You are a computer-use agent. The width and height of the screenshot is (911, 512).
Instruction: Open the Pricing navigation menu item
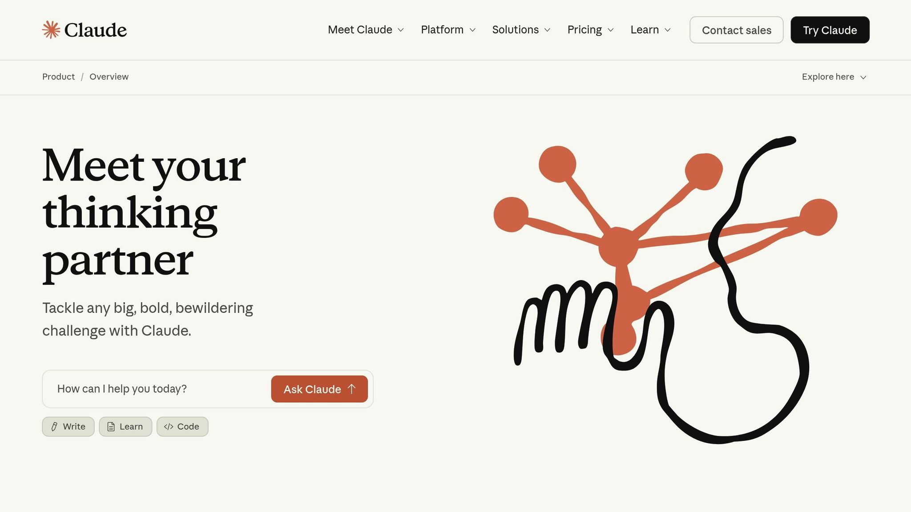pos(590,30)
